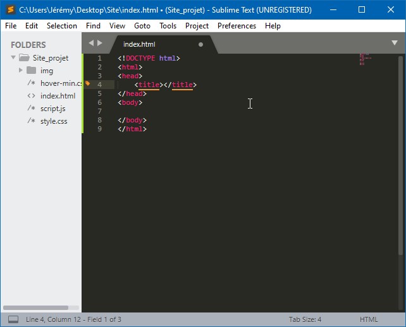406x327 pixels.
Task: Close index.html tab via unsaved dot
Action: point(200,44)
